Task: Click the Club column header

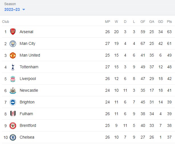Action: tap(5, 22)
